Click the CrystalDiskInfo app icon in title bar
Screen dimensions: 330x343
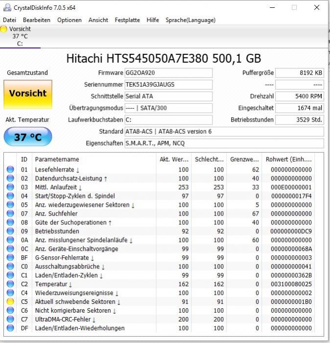click(x=7, y=7)
